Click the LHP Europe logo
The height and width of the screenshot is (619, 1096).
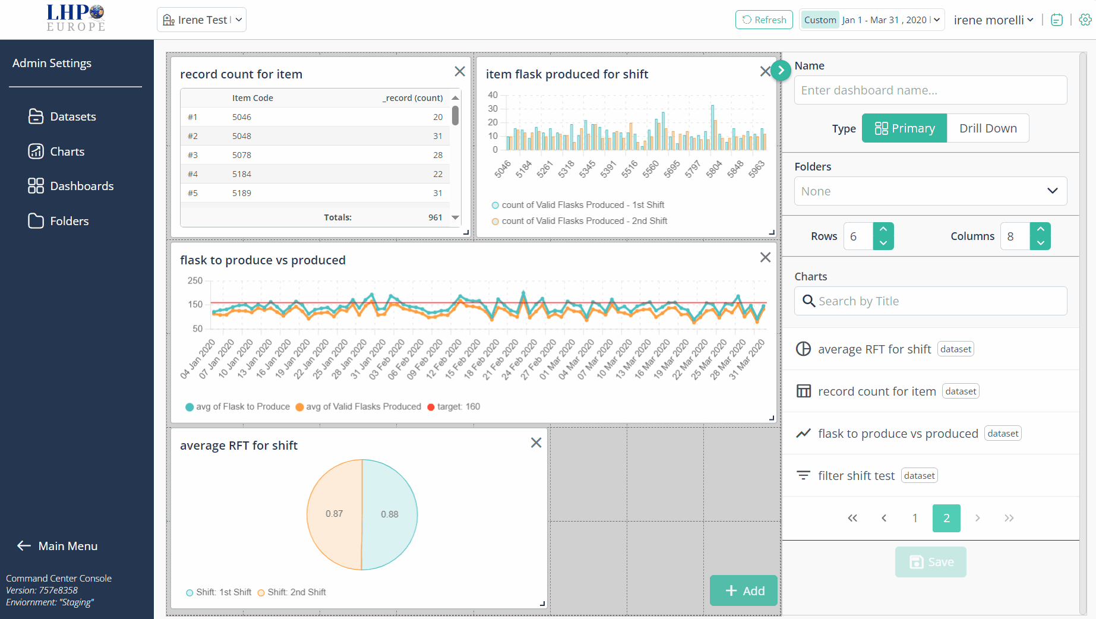(76, 18)
